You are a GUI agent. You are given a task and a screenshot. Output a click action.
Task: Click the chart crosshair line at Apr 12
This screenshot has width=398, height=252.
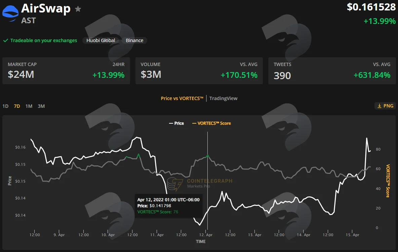coord(208,181)
